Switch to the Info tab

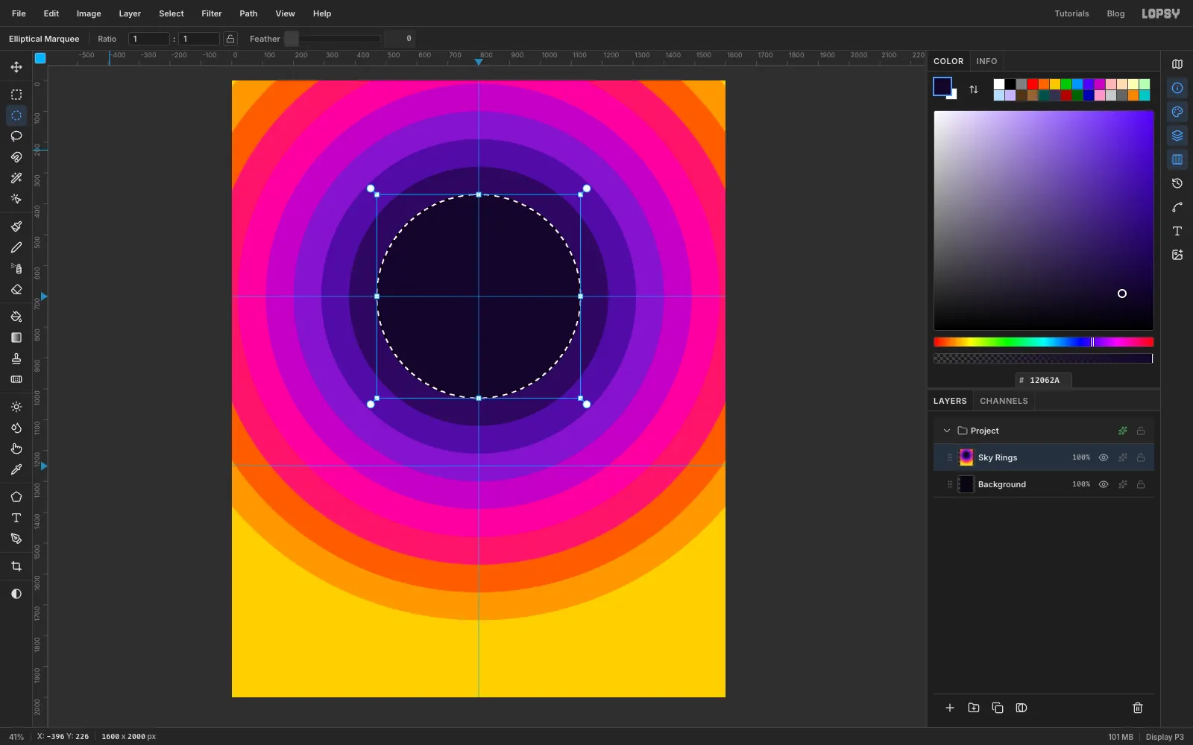986,61
